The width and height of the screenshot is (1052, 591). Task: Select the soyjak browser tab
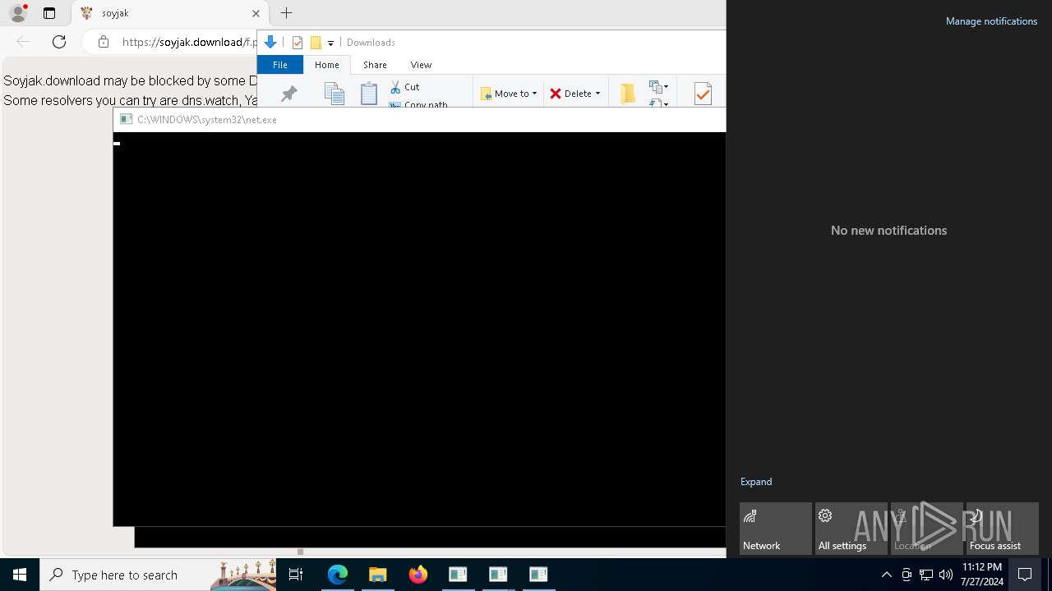click(170, 13)
